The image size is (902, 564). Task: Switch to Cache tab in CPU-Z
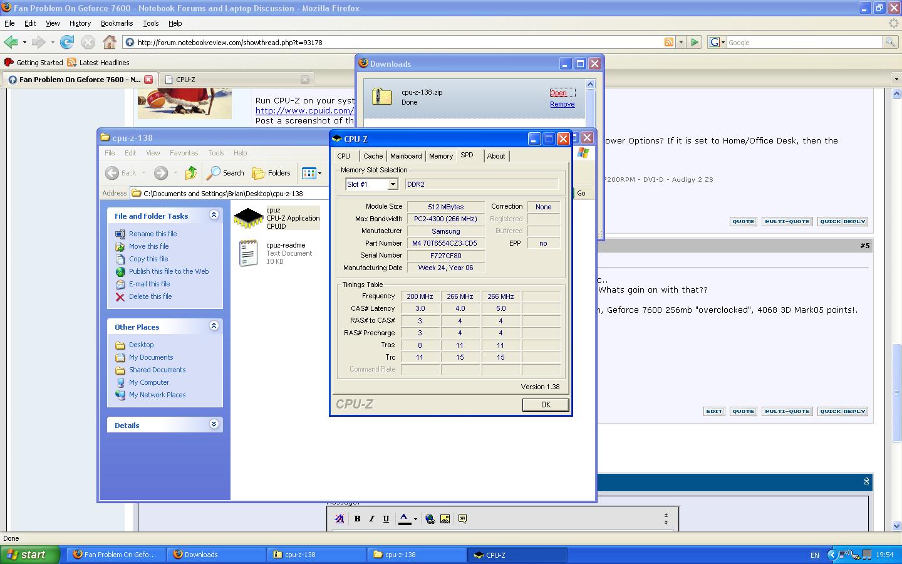click(373, 156)
